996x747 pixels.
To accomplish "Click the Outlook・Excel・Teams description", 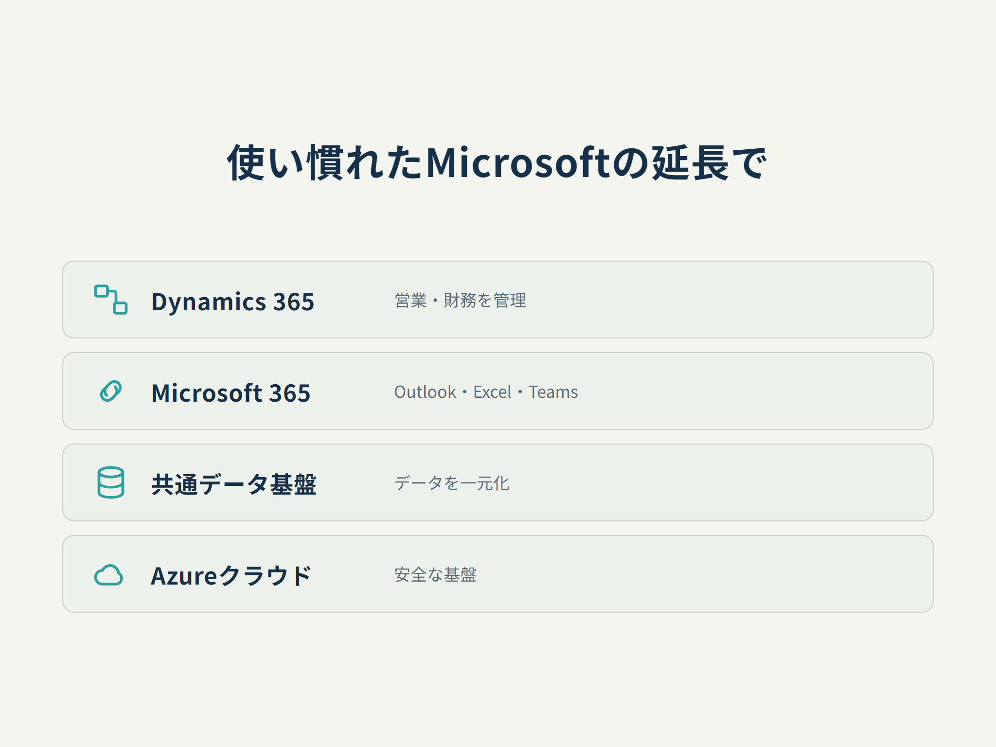I will 486,392.
